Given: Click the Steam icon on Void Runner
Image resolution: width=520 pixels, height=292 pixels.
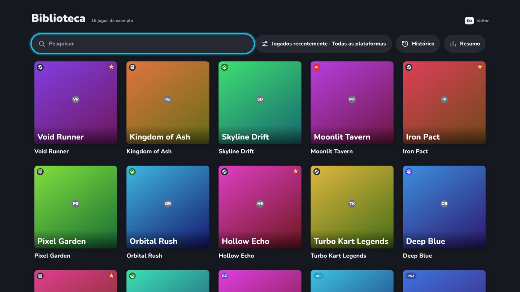Looking at the screenshot, I should click(40, 67).
